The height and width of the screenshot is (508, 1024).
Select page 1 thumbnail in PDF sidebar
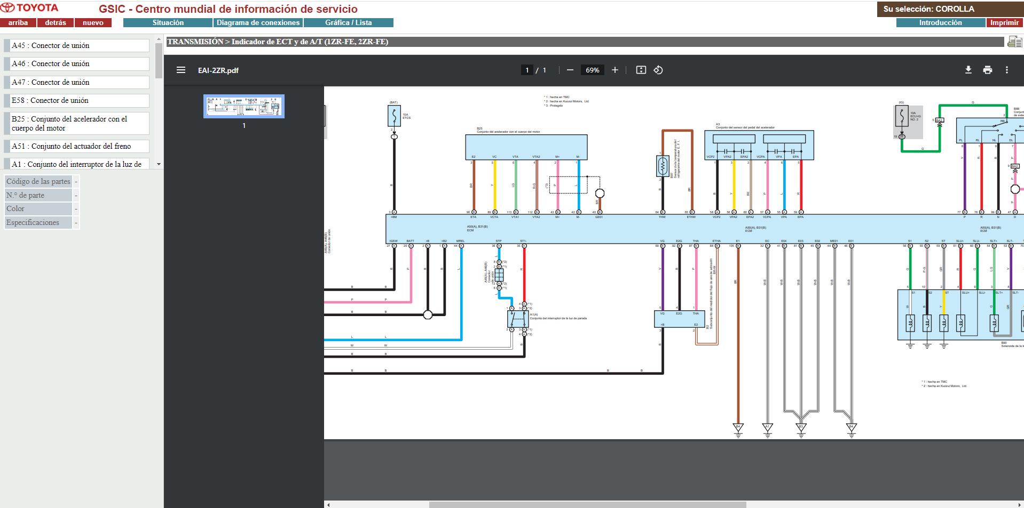[x=244, y=106]
